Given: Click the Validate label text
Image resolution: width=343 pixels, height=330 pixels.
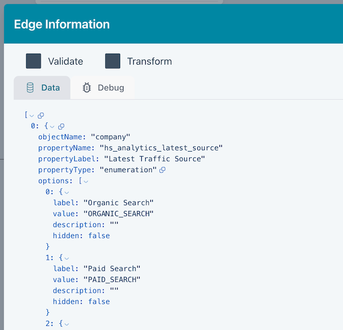Looking at the screenshot, I should [x=65, y=61].
